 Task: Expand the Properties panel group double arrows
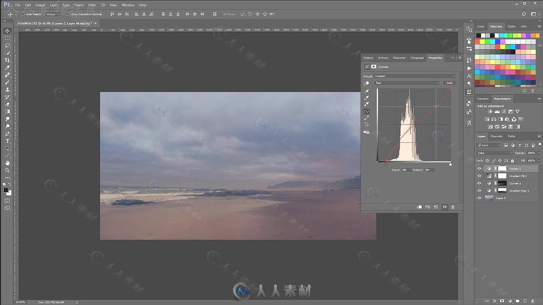[x=453, y=58]
